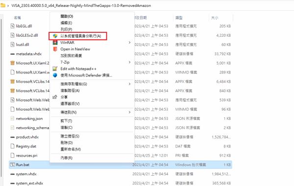The height and width of the screenshot is (186, 294).
Task: Click the Microsoft.UI.Xaml.2 APPX package icon
Action: [12, 63]
